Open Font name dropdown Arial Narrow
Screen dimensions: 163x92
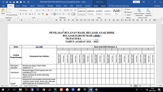click(x=30, y=10)
